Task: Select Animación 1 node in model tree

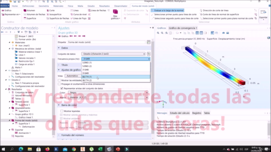Action: pyautogui.click(x=25, y=133)
